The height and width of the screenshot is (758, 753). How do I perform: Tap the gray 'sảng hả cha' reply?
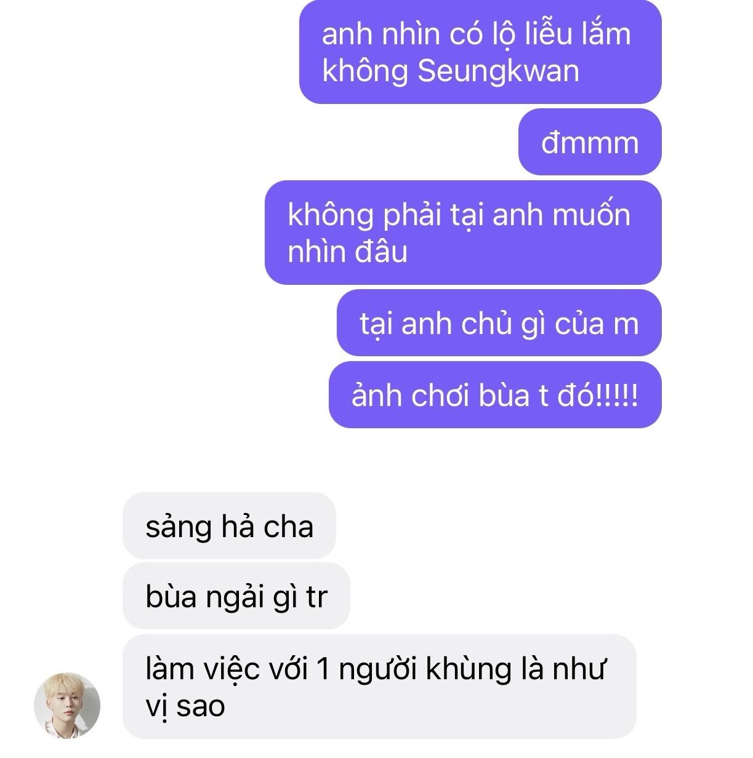[x=229, y=526]
